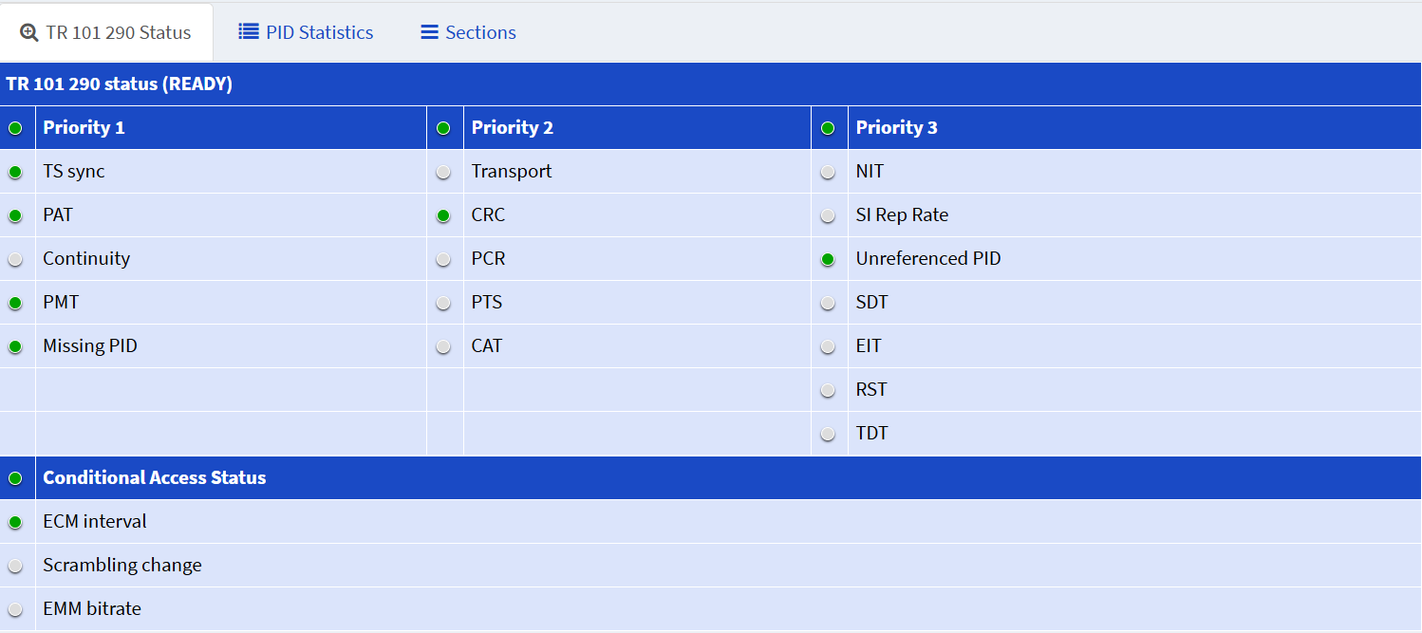Click the Transport grey status LED

tap(443, 173)
